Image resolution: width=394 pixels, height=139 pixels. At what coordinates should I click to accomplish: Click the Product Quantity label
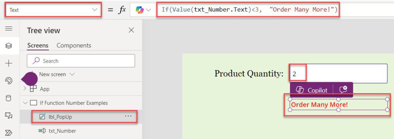click(x=249, y=74)
